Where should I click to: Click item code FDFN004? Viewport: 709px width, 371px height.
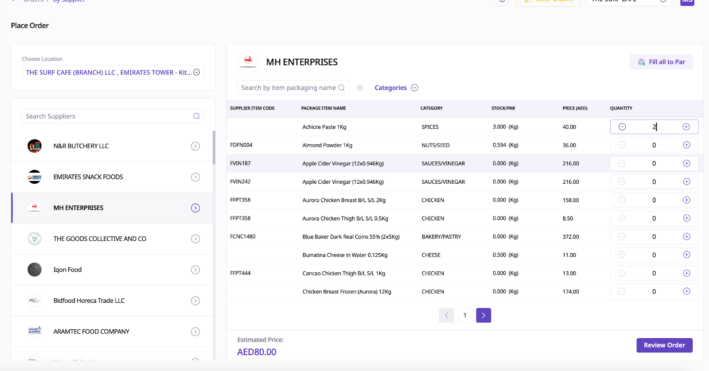click(x=241, y=145)
